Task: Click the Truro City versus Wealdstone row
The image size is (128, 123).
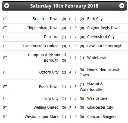Action: (x=65, y=98)
